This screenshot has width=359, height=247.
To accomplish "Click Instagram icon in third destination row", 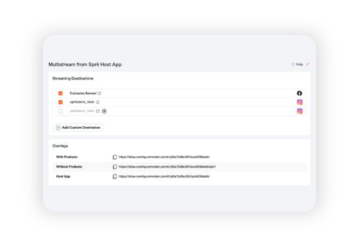I will [300, 111].
